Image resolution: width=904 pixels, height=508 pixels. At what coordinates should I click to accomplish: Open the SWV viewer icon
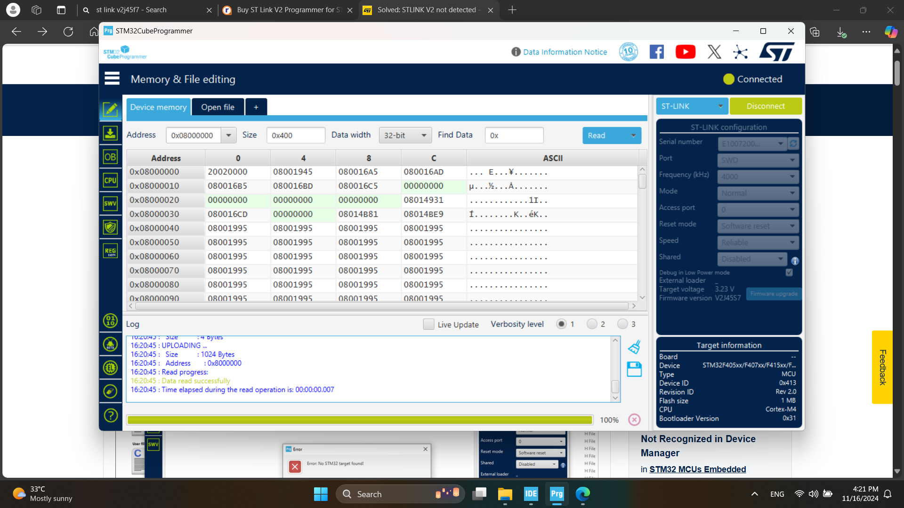tap(110, 204)
